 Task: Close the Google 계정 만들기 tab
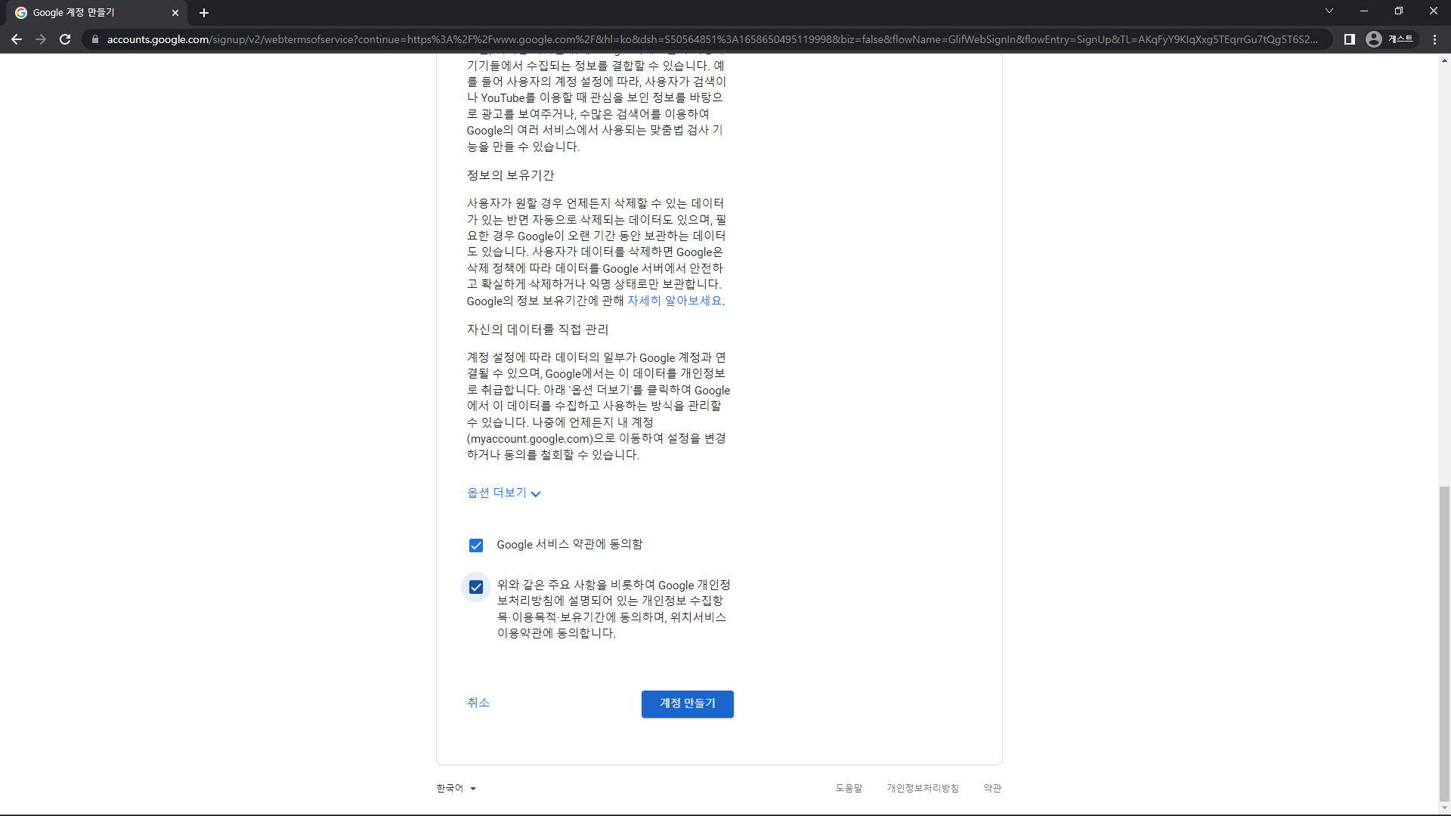point(175,13)
